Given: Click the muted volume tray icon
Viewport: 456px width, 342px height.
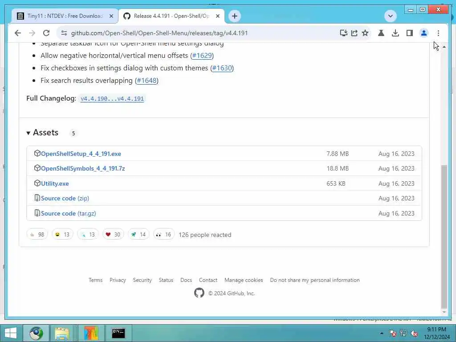Looking at the screenshot, I should coord(414,333).
